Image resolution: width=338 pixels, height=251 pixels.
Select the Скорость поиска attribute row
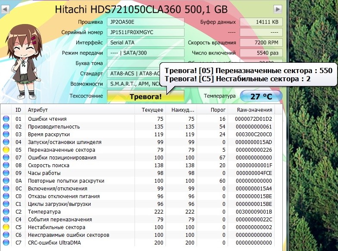coord(138,165)
